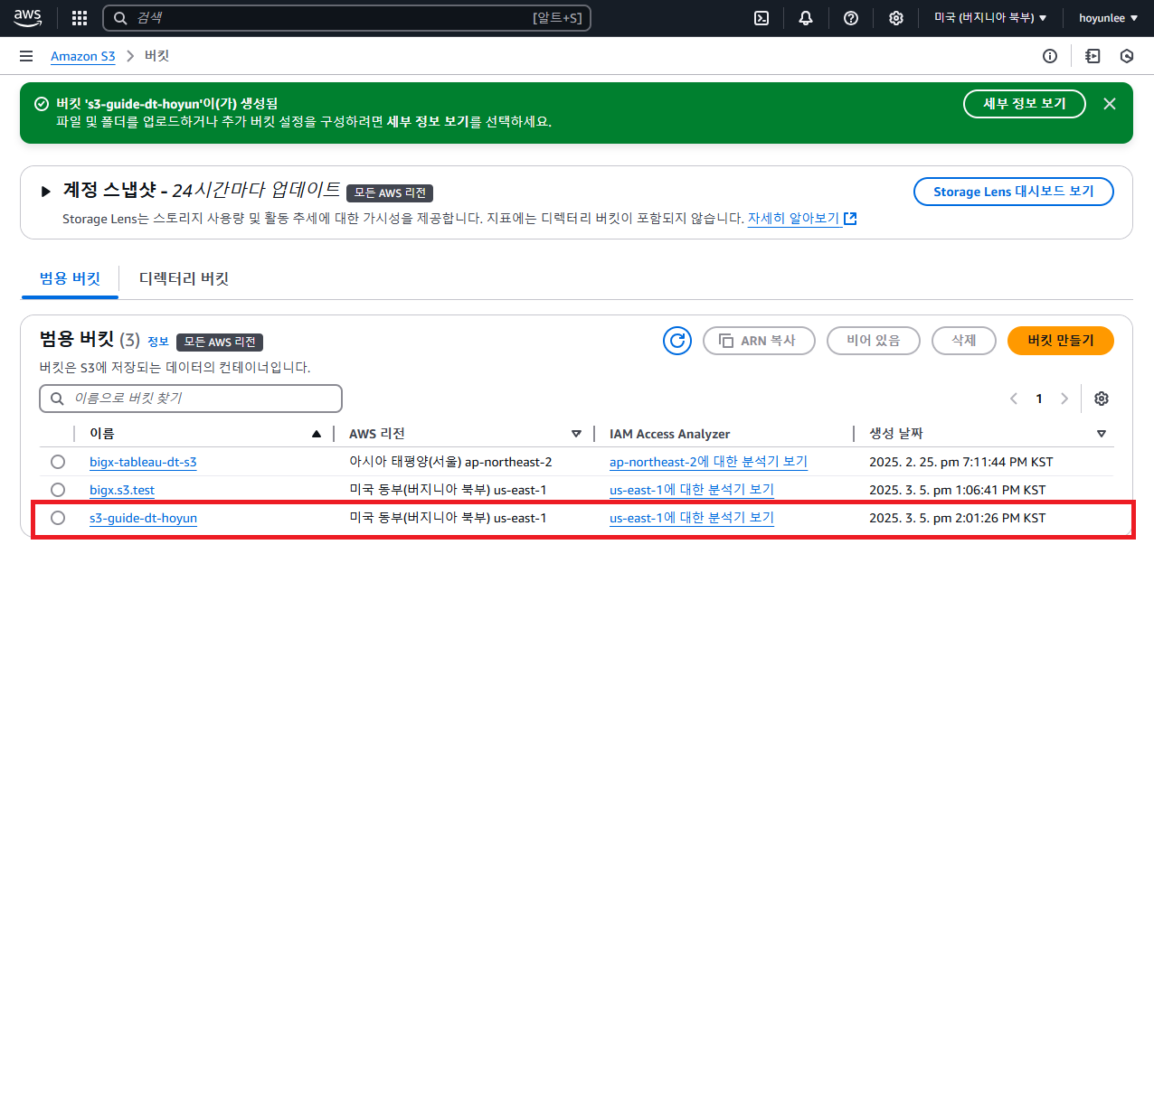Focus the top 검색 search field
The width and height of the screenshot is (1154, 1117).
coord(346,18)
